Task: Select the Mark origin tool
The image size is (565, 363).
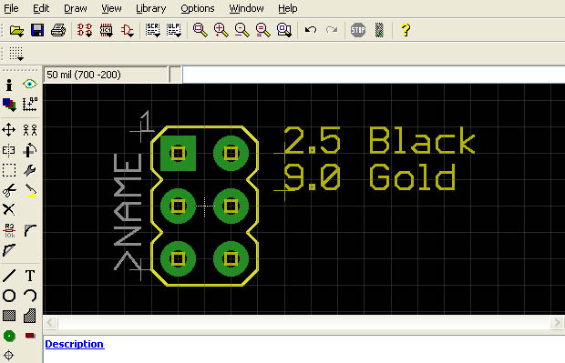Action: point(30,105)
